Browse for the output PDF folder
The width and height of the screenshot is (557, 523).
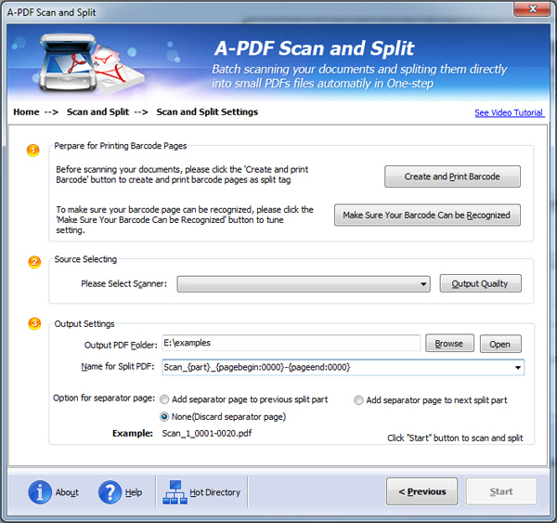tap(449, 344)
